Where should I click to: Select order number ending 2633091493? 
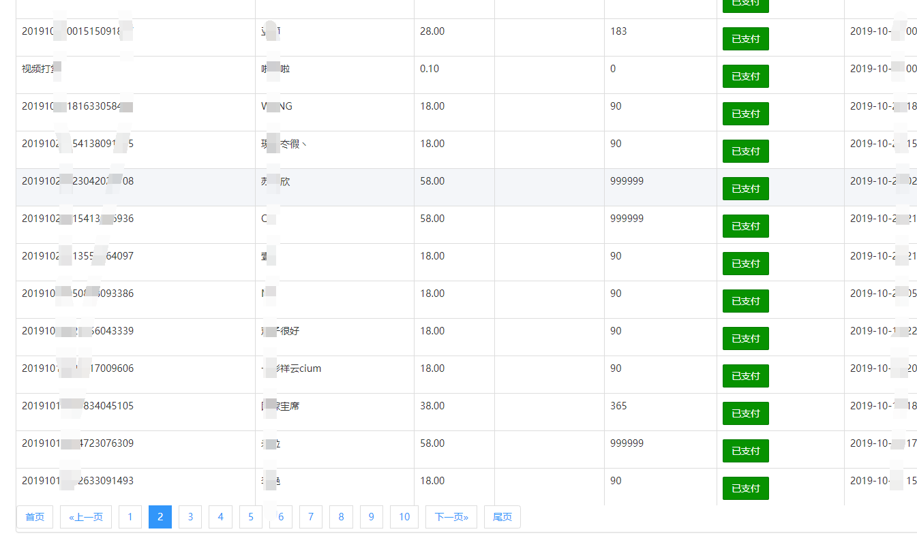coord(78,481)
